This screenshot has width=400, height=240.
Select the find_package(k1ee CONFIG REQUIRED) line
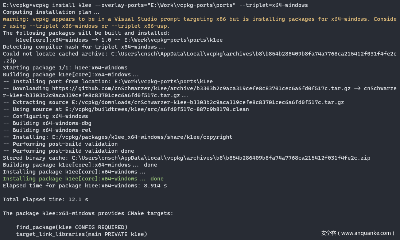tap(71, 227)
